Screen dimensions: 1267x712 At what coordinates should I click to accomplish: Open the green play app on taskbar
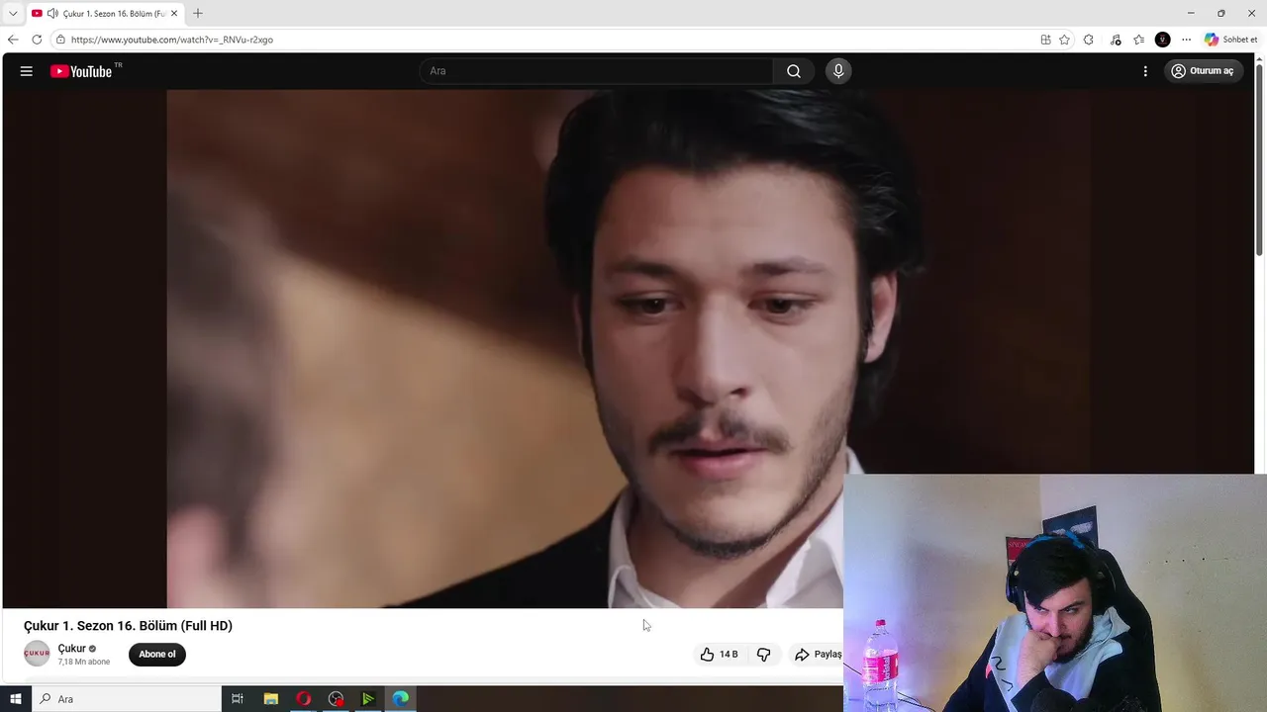(x=368, y=699)
